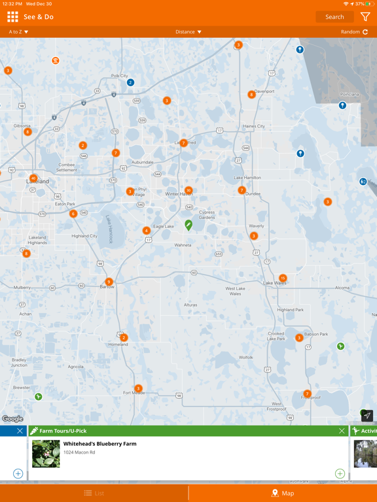Open Whitehead's Blueberry Farm thumbnail
Screen dimensions: 377x502
point(46,454)
